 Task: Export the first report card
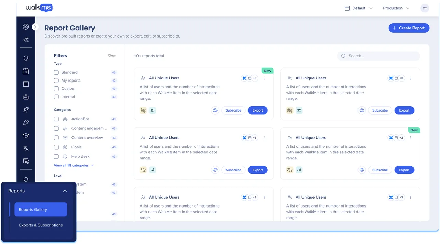(x=257, y=110)
